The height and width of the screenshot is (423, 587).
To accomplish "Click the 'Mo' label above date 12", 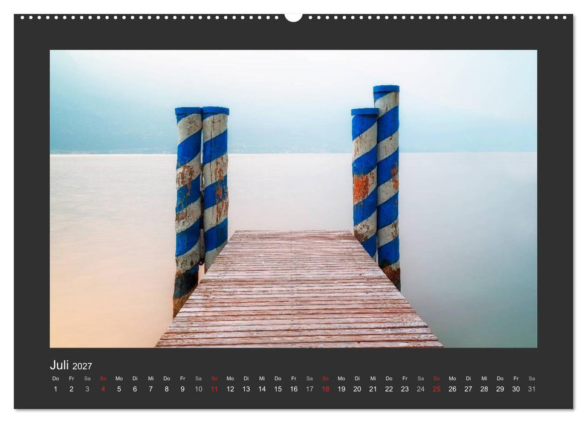I will 230,378.
